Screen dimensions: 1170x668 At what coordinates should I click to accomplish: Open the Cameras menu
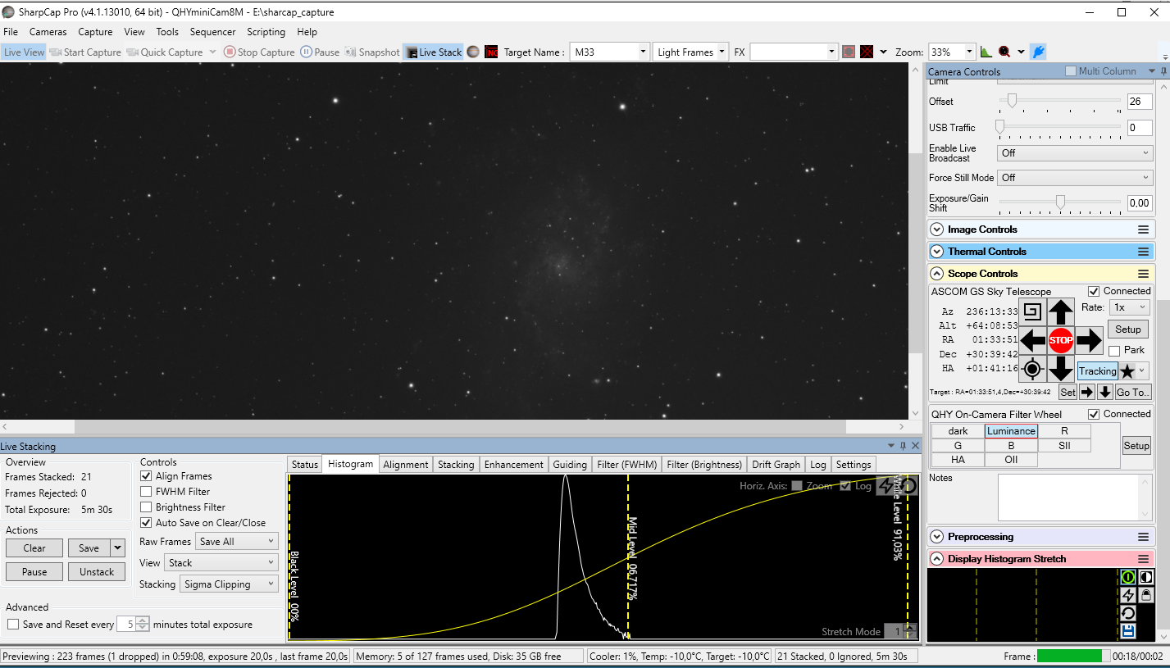coord(48,32)
